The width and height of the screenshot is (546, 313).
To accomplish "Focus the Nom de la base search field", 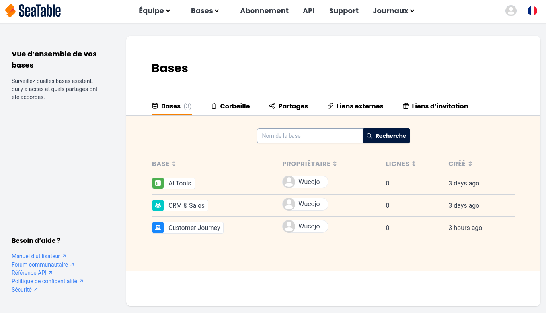I will tap(310, 136).
